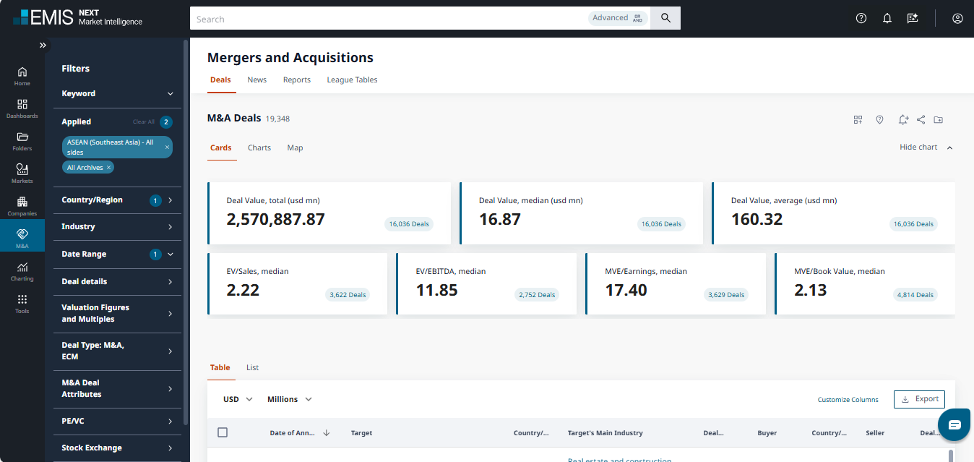Image resolution: width=974 pixels, height=462 pixels.
Task: Click the Export button
Action: pos(919,399)
